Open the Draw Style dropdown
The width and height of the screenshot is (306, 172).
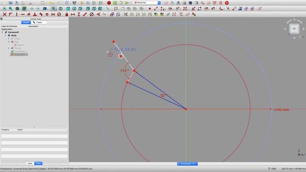coord(20,9)
